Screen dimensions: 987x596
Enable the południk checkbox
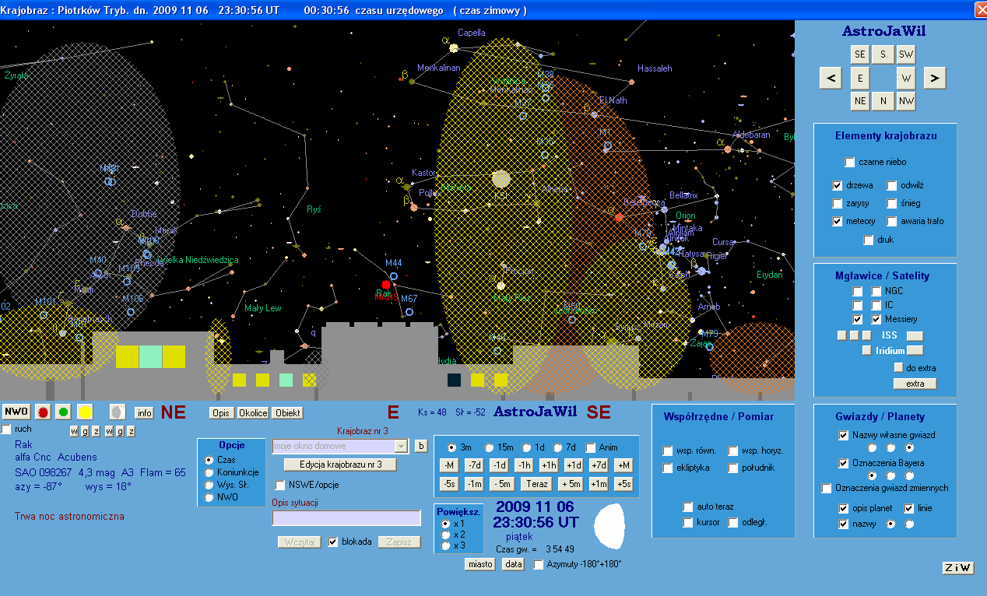(x=733, y=468)
